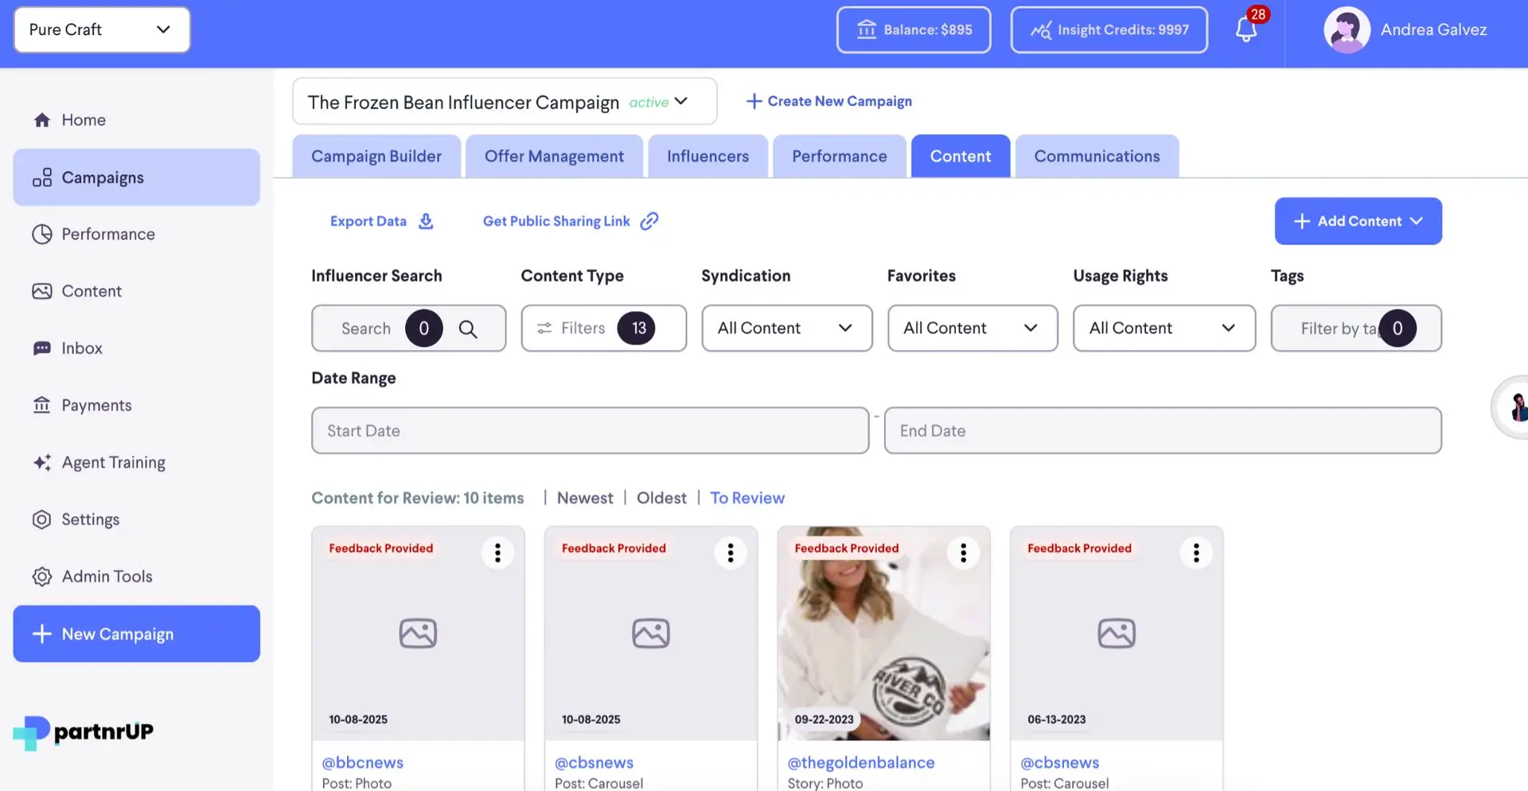Sort content by Oldest
Screen dimensions: 1528x791
point(661,498)
